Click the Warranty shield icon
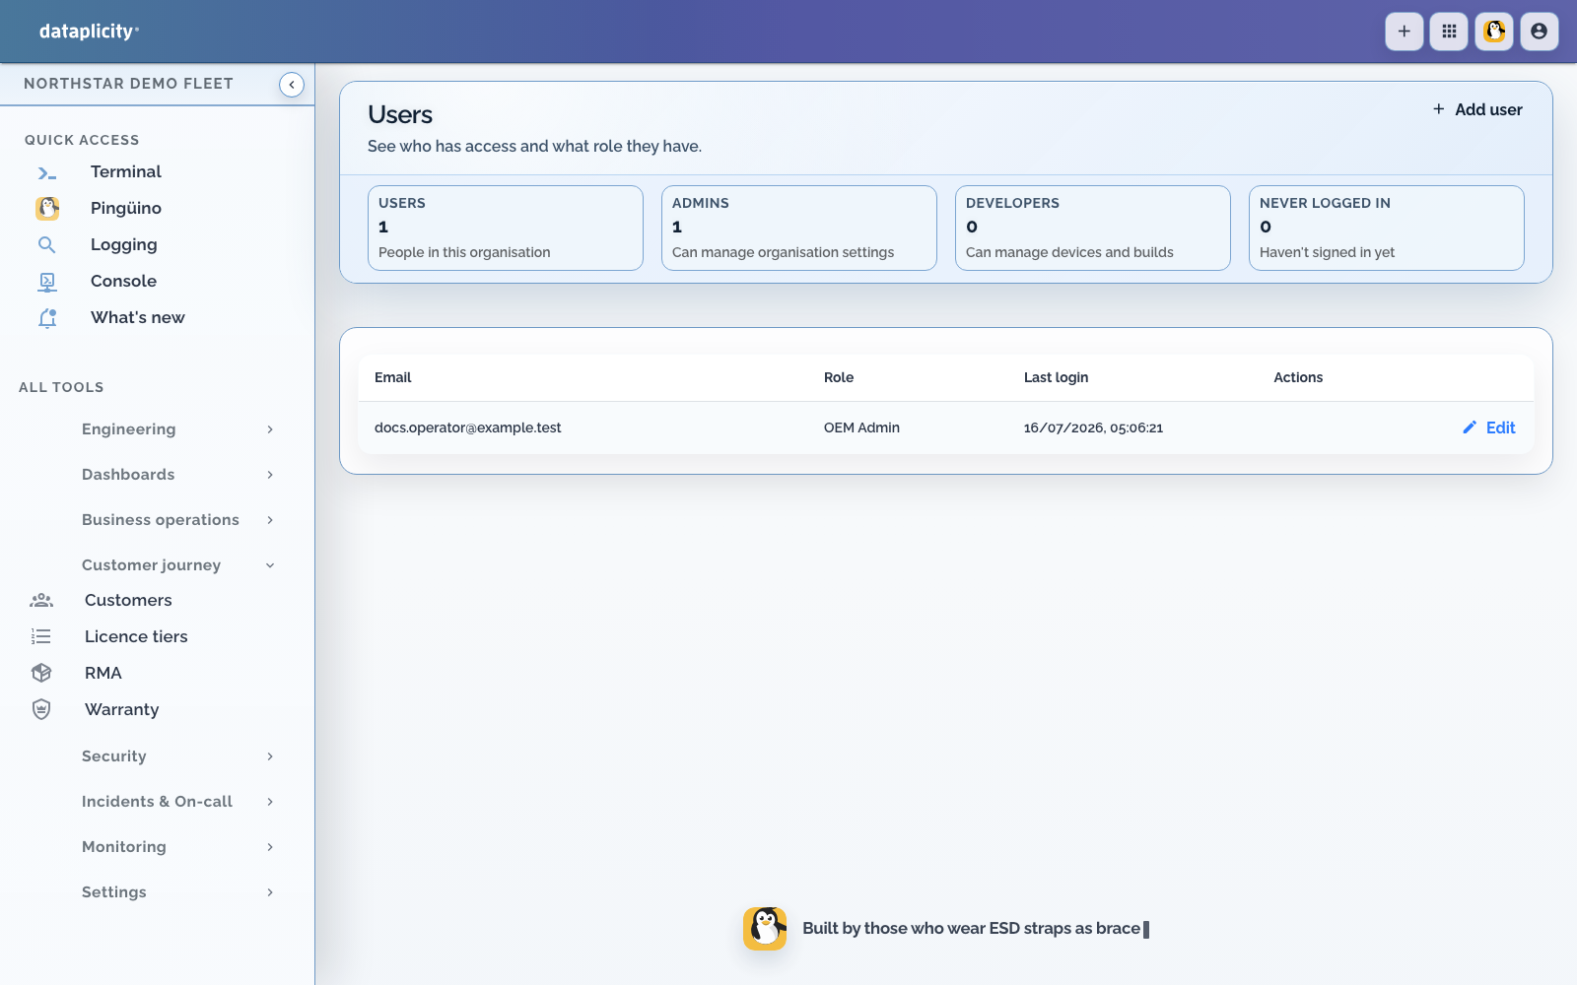The width and height of the screenshot is (1577, 985). tap(41, 709)
